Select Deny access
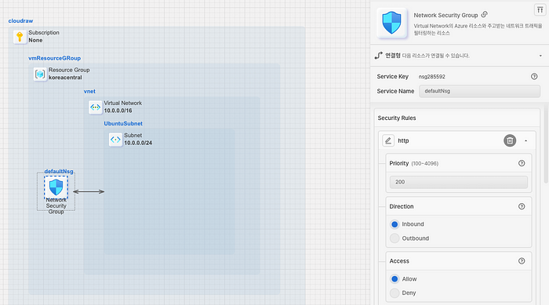549x305 pixels. pyautogui.click(x=394, y=293)
